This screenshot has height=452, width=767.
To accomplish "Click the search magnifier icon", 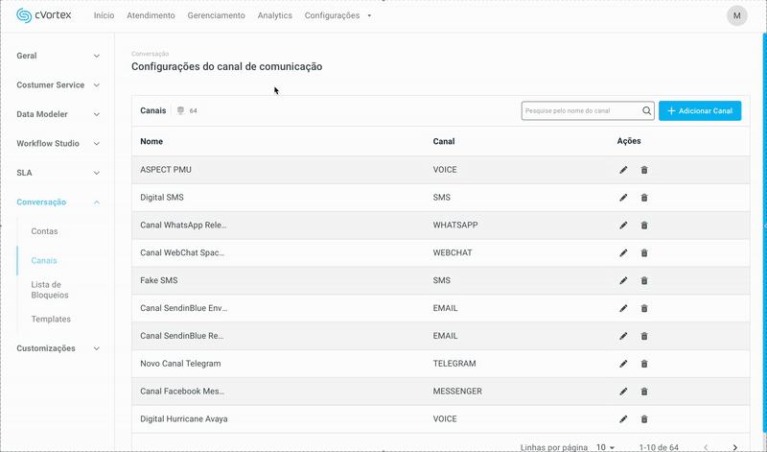I will pyautogui.click(x=646, y=110).
